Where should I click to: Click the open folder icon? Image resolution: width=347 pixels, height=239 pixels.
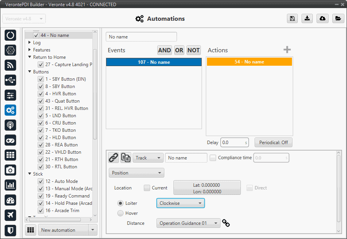click(x=338, y=18)
